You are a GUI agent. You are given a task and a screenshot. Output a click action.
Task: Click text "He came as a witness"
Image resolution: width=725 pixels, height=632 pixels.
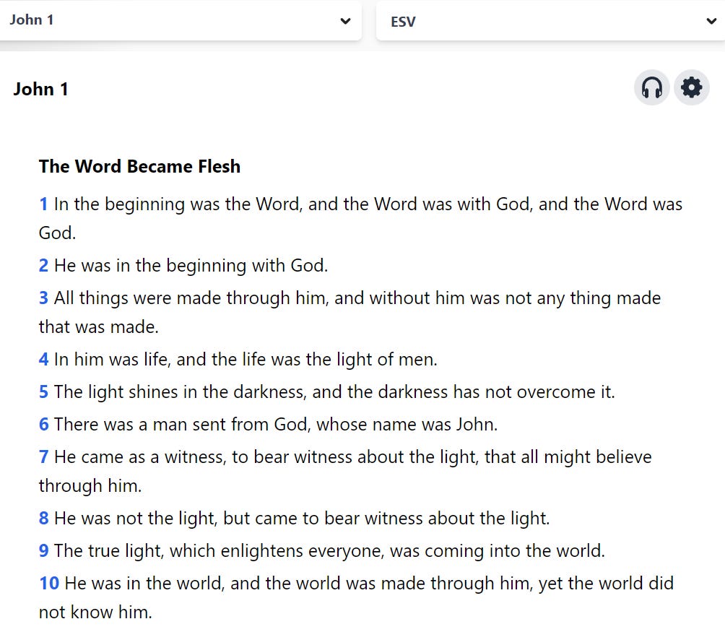coord(140,456)
